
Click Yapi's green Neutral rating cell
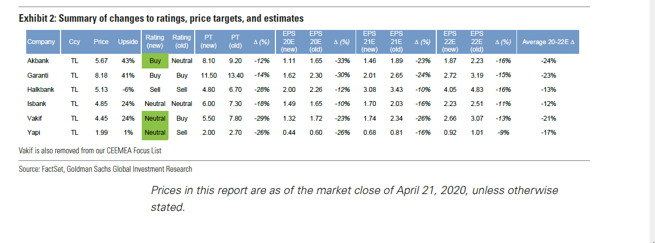click(155, 132)
